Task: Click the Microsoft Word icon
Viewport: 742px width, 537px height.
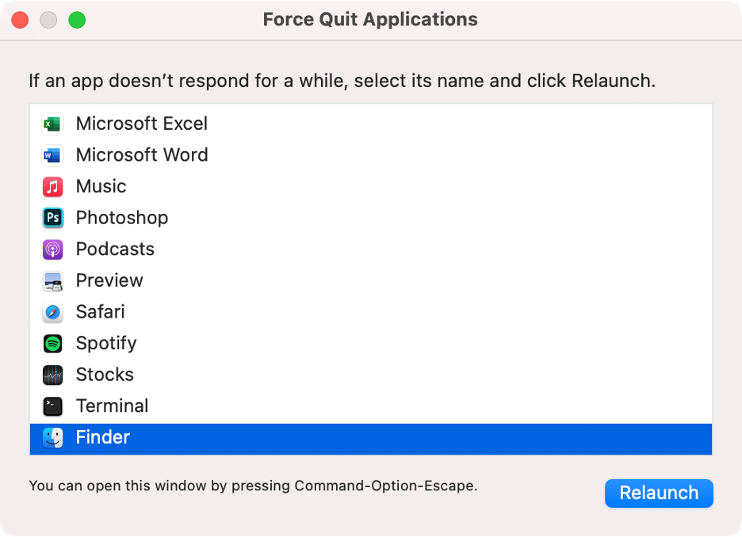Action: 52,155
